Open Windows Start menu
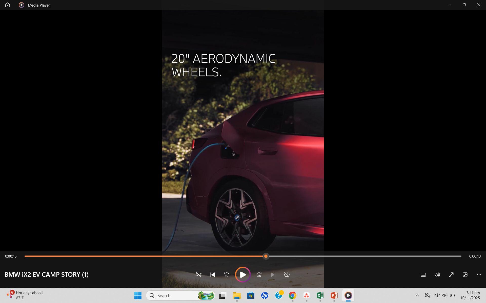Image resolution: width=486 pixels, height=303 pixels. tap(138, 295)
